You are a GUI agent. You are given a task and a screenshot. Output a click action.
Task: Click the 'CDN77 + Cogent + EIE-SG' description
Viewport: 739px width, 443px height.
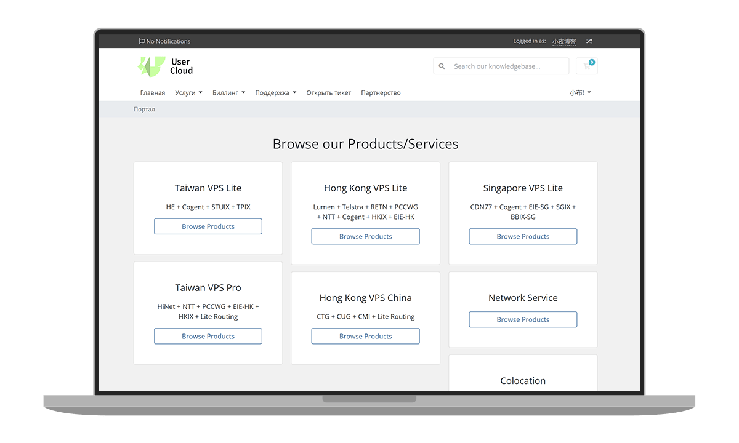tap(523, 212)
